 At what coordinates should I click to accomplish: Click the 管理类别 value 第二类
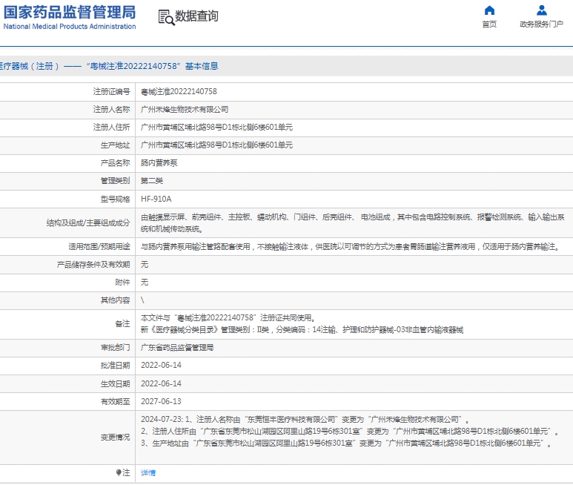click(151, 180)
